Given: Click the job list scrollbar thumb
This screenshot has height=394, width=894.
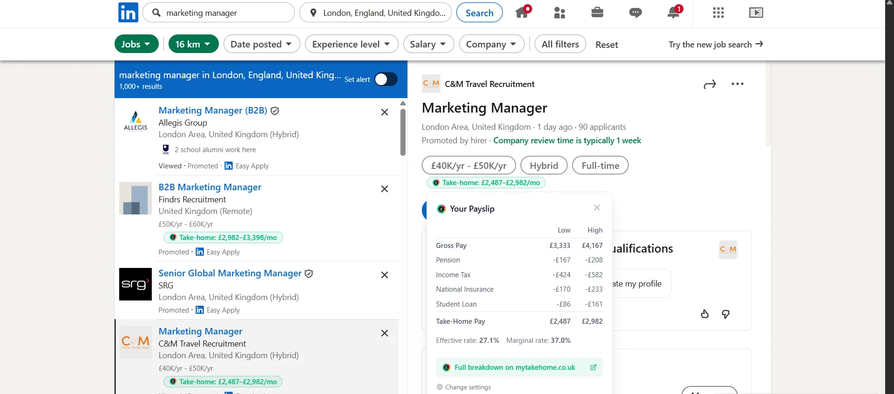Looking at the screenshot, I should coord(403,132).
